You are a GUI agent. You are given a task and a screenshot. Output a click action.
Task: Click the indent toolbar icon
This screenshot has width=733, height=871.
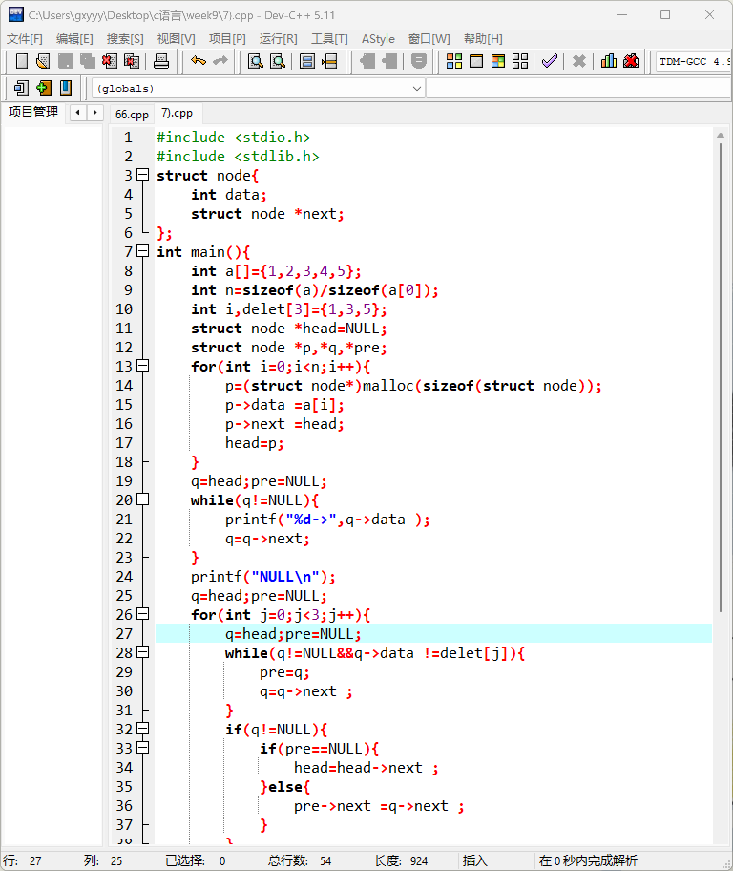tap(368, 61)
